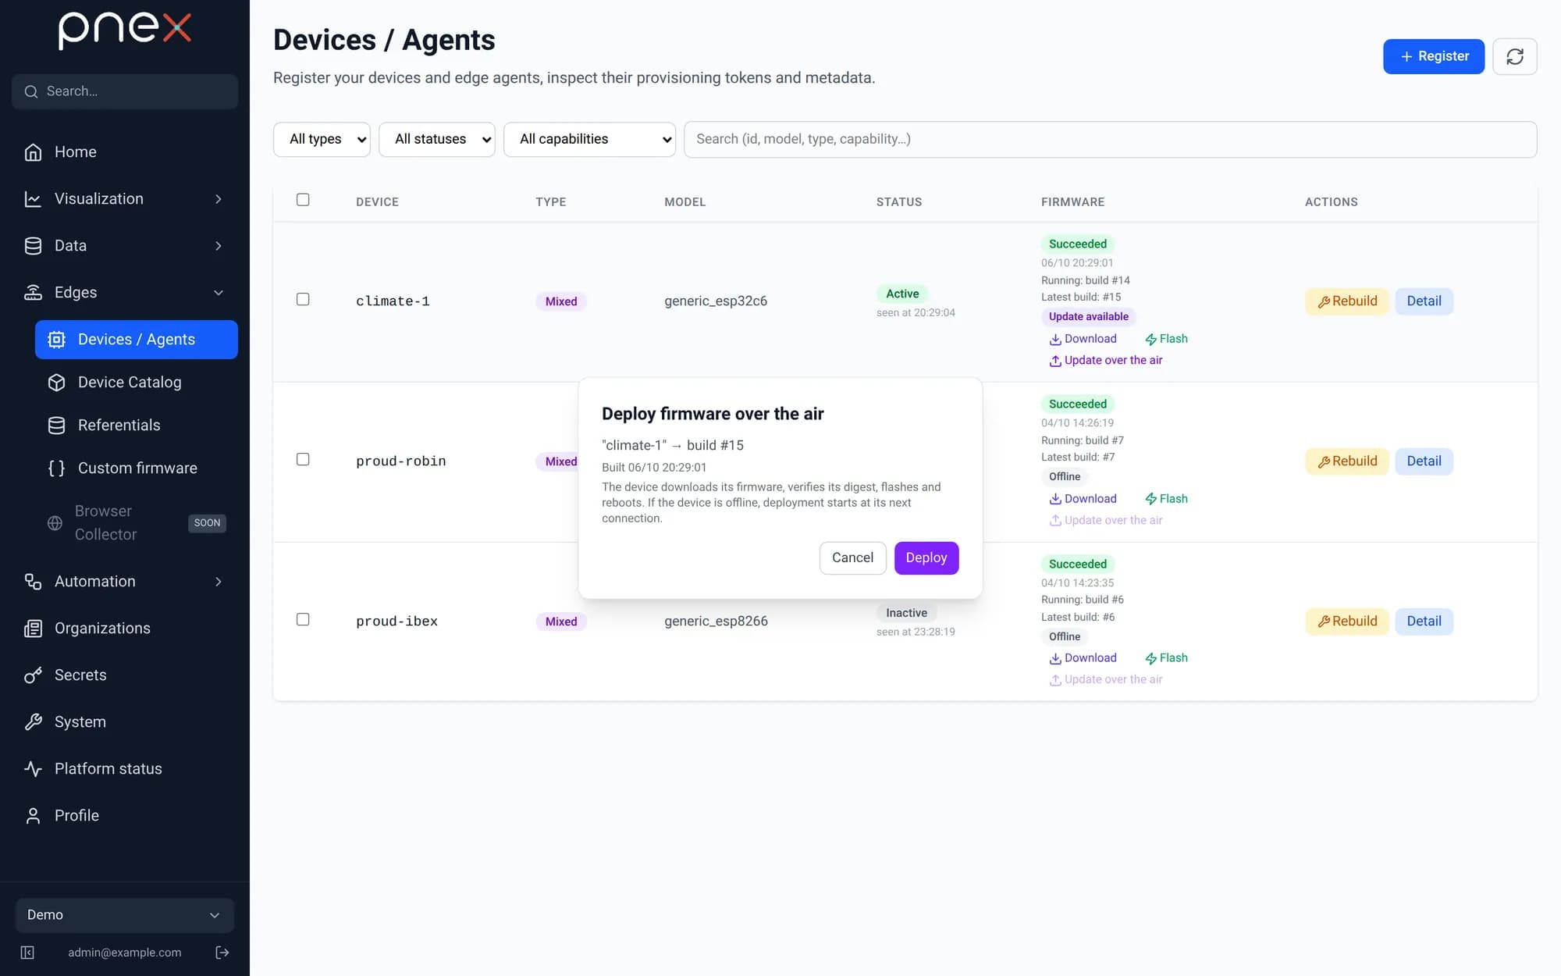The image size is (1561, 976).
Task: Click the System wrench icon
Action: tap(33, 721)
